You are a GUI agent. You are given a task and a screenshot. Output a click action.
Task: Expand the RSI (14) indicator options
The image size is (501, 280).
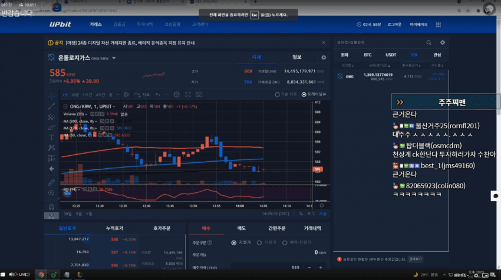79,189
